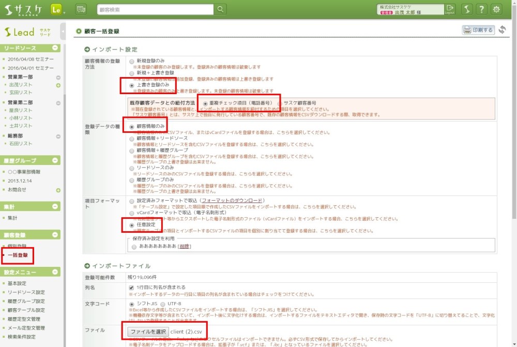The width and height of the screenshot is (517, 347).
Task: Click the 印刷する print button
Action: point(478,30)
